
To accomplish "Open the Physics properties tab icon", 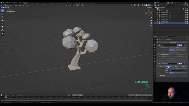I will point(155,66).
